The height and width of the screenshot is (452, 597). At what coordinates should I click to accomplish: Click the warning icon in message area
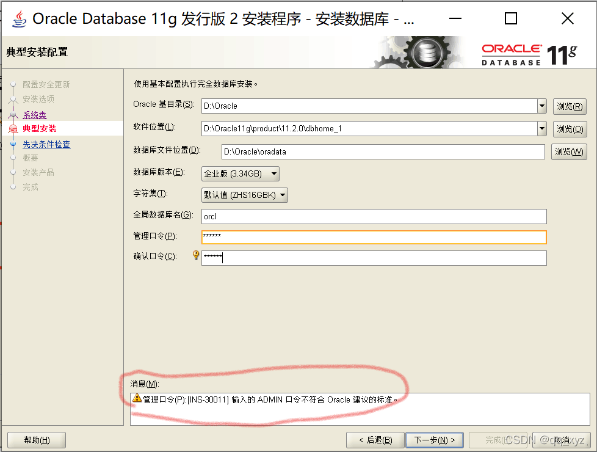(137, 399)
